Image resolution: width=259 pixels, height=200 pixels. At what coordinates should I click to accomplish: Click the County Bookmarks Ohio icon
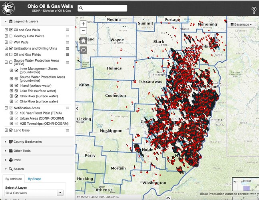point(11,142)
